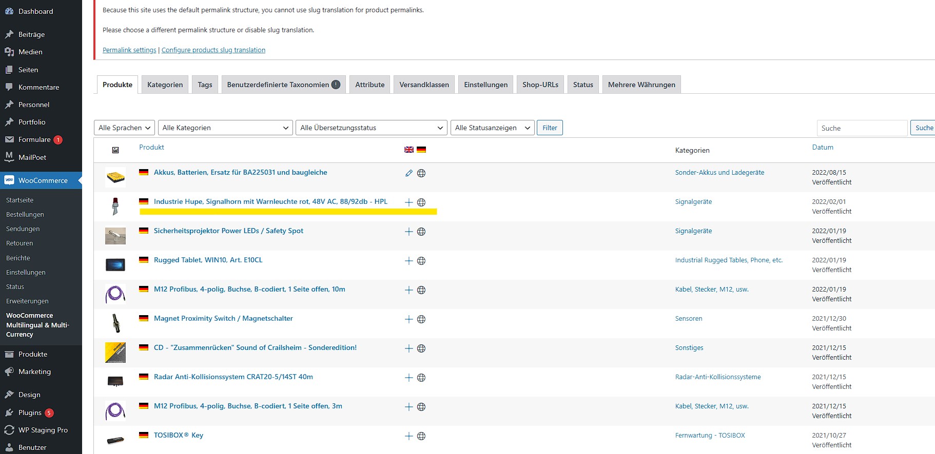
Task: Open the Einstellungen tab
Action: pyautogui.click(x=485, y=85)
